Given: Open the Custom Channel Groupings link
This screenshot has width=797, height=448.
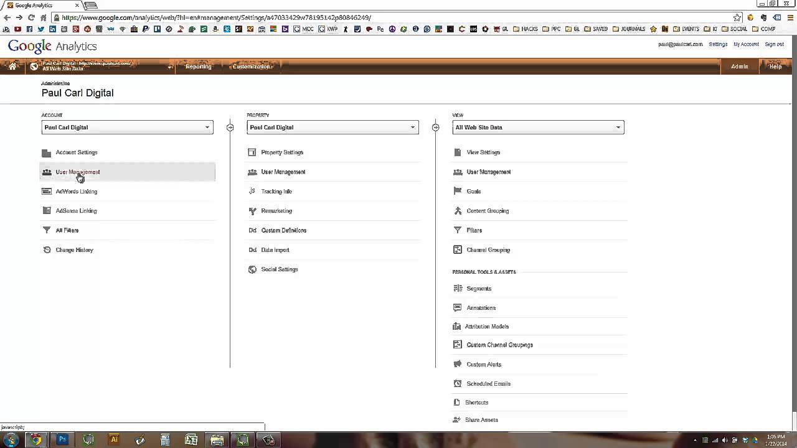Looking at the screenshot, I should click(x=500, y=345).
